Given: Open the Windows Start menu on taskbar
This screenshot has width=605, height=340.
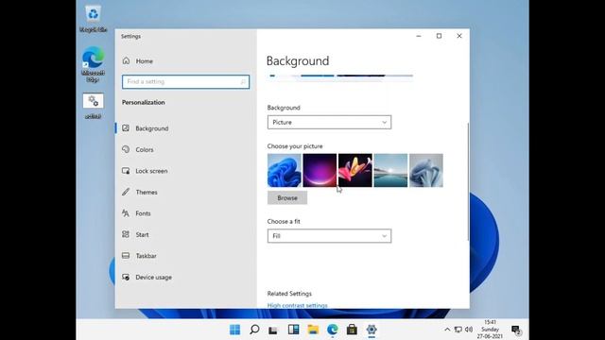Looking at the screenshot, I should tap(234, 330).
